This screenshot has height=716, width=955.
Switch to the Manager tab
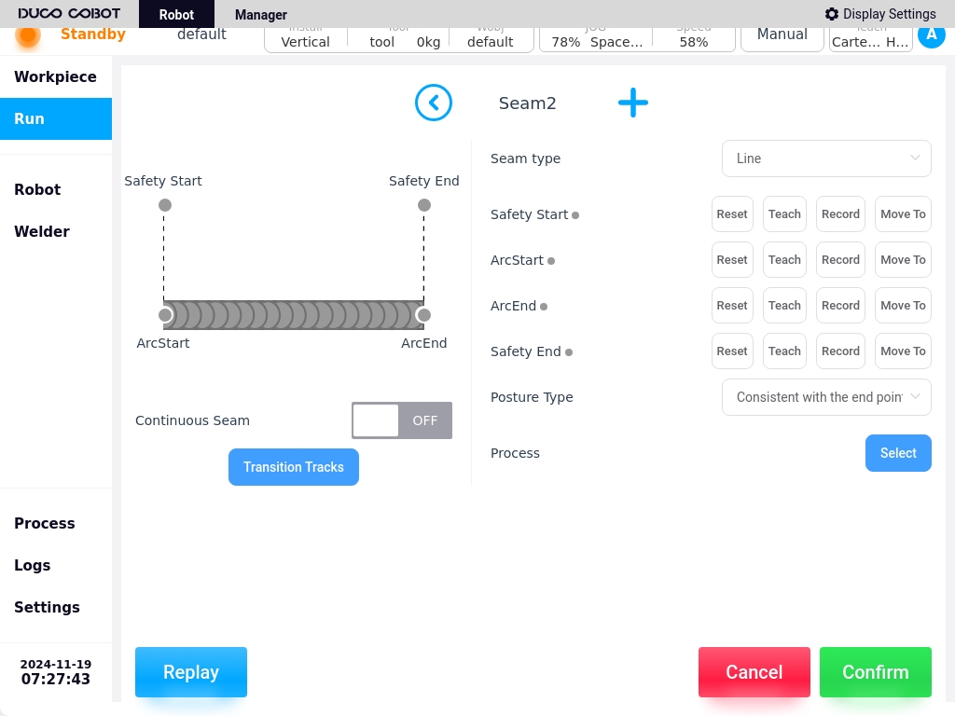pyautogui.click(x=261, y=14)
